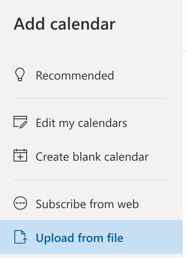Select the Edit my calendars option
187x258 pixels.
coord(91,123)
